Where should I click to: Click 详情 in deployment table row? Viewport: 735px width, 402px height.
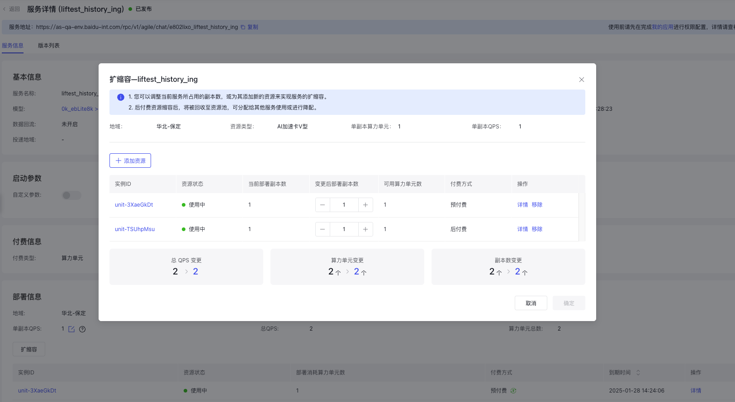696,391
